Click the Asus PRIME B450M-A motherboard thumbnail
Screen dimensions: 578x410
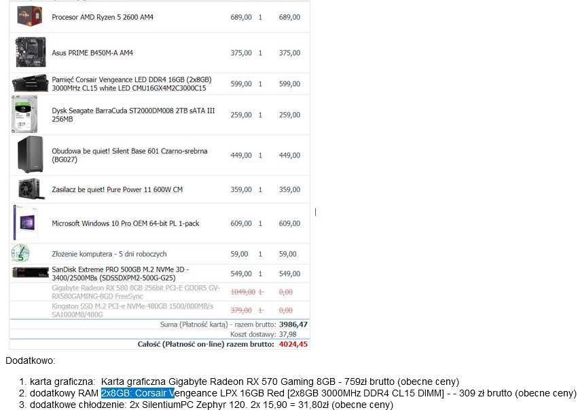(x=31, y=52)
